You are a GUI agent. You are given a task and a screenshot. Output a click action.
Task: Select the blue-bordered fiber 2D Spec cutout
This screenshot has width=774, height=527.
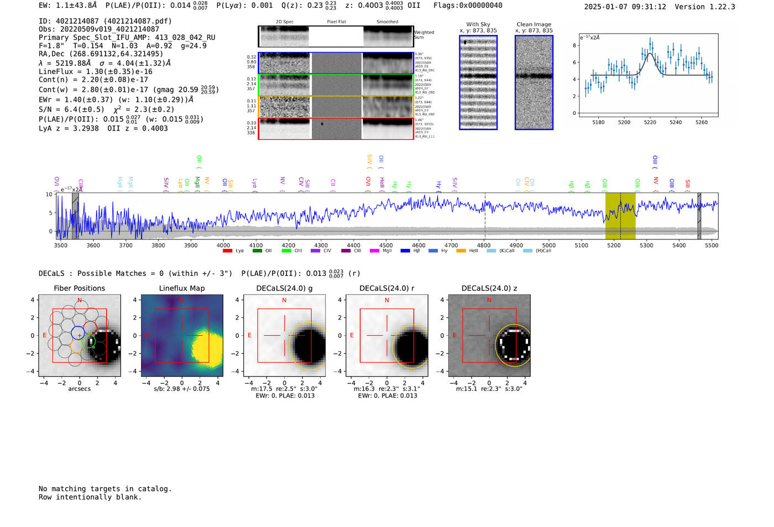pyautogui.click(x=285, y=63)
